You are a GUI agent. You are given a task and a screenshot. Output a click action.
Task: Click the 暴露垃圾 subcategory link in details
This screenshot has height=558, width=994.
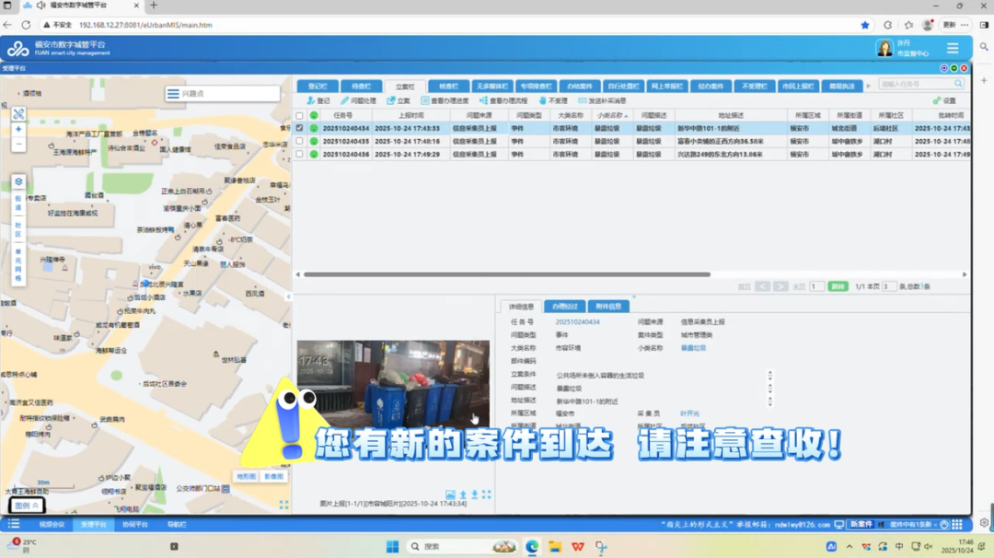(x=693, y=348)
